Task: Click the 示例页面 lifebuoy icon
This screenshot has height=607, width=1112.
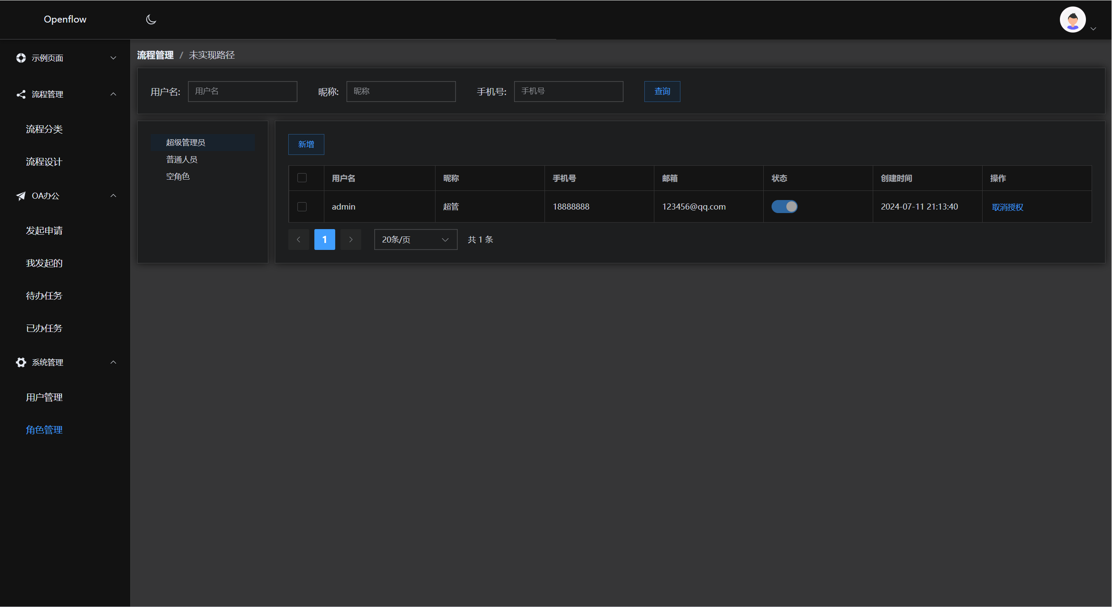Action: [x=21, y=58]
